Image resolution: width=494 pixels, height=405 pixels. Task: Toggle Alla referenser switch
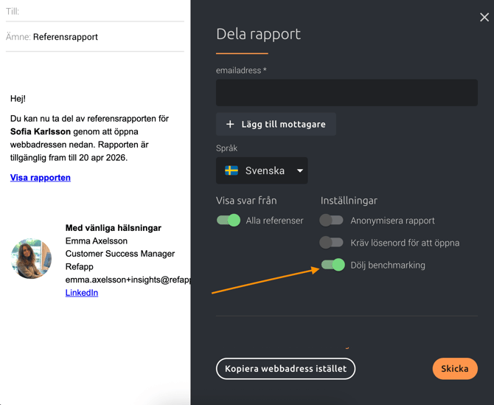point(229,220)
